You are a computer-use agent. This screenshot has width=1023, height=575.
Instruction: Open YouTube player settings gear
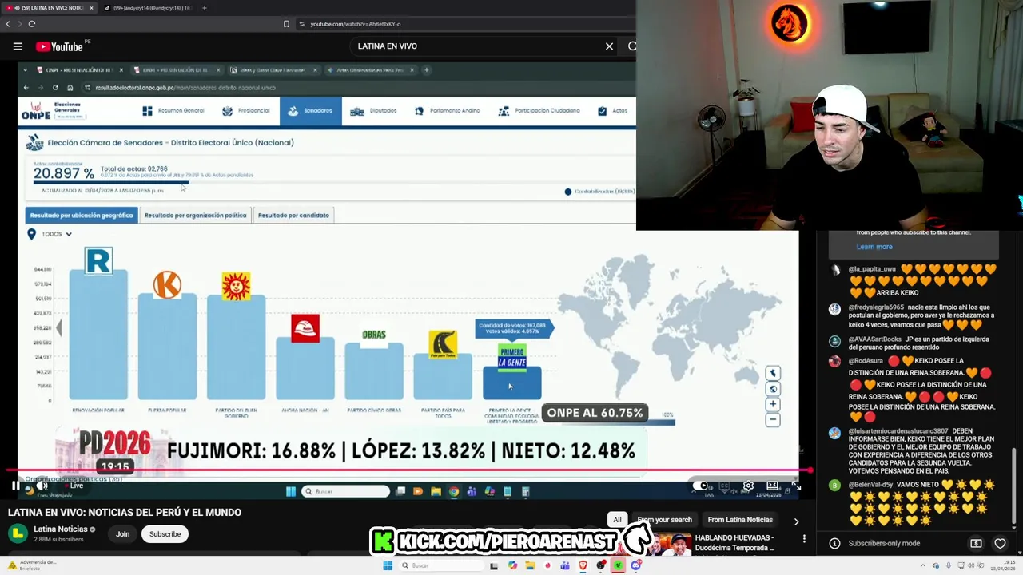click(748, 486)
